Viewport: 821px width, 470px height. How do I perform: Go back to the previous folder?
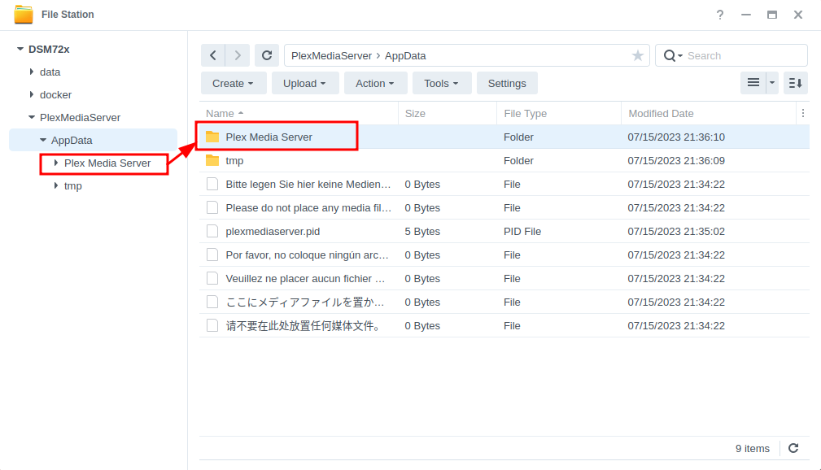(x=213, y=55)
